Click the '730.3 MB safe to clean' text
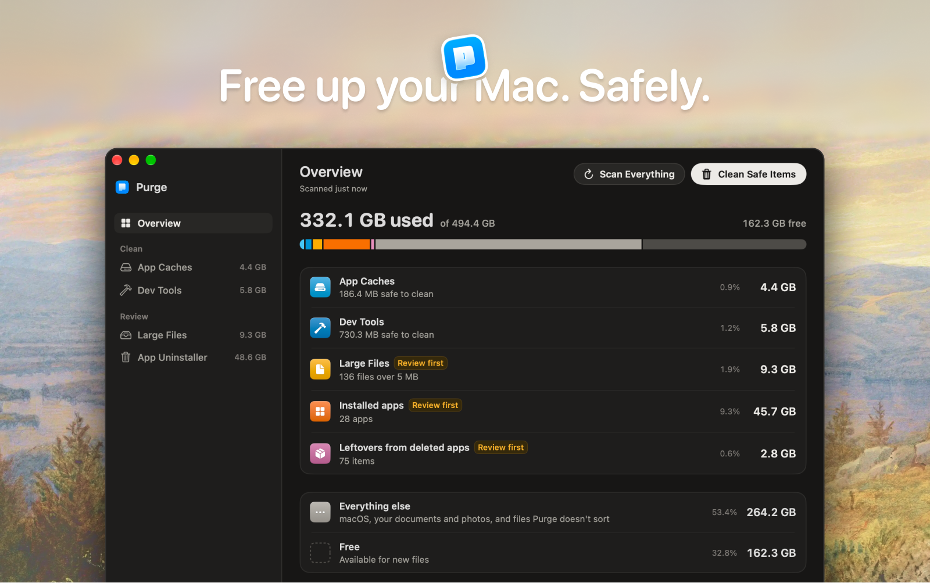Image resolution: width=930 pixels, height=583 pixels. [x=387, y=335]
